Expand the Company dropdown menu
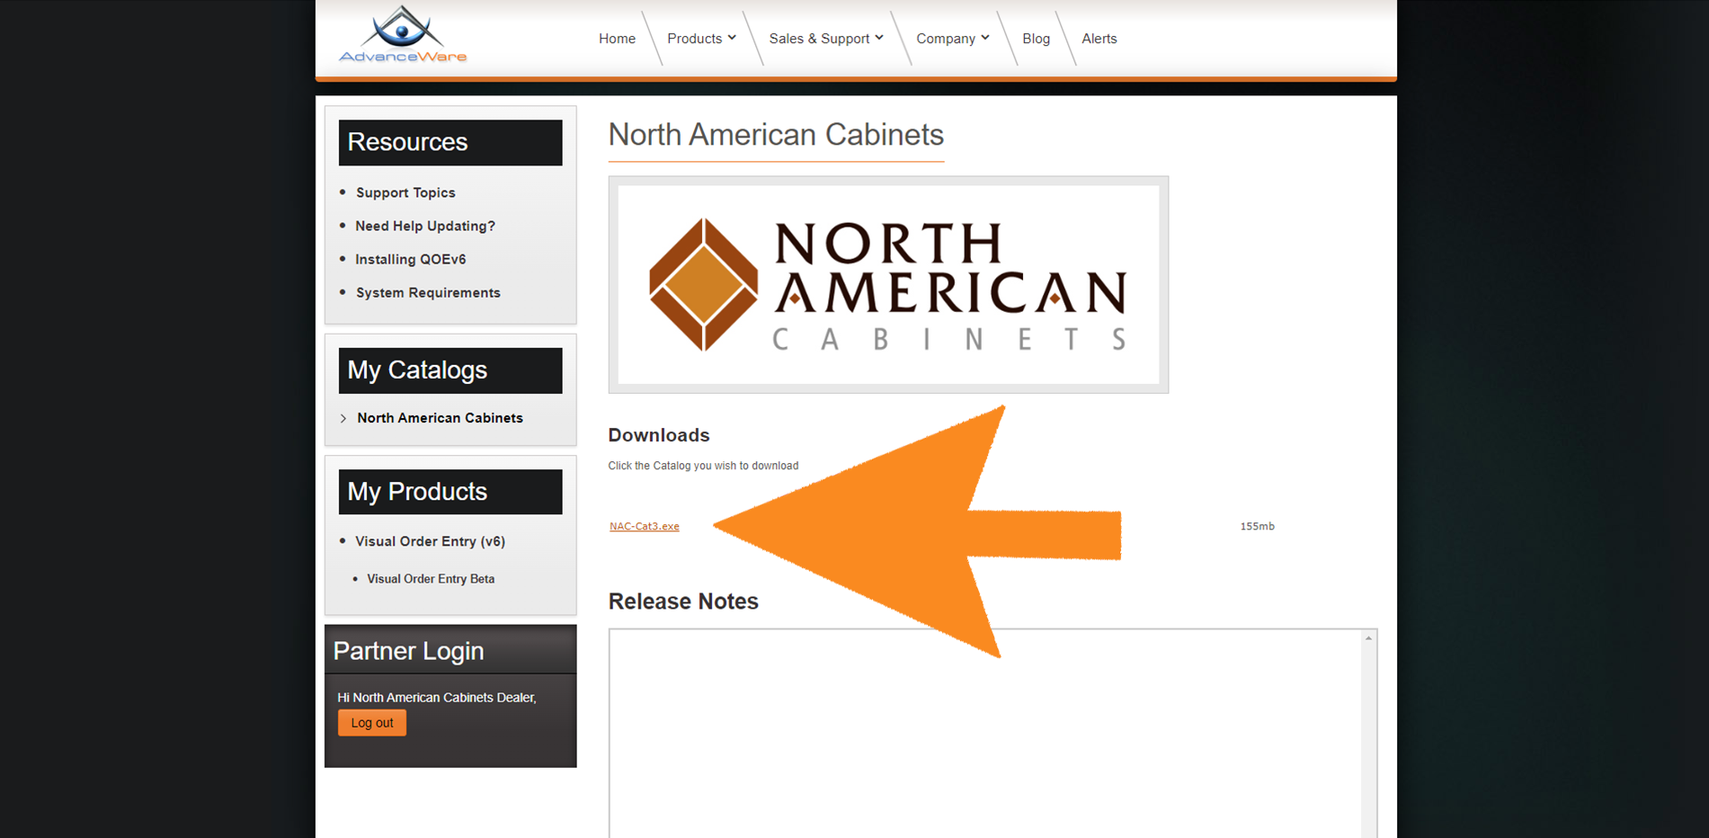Viewport: 1709px width, 838px height. pyautogui.click(x=952, y=39)
